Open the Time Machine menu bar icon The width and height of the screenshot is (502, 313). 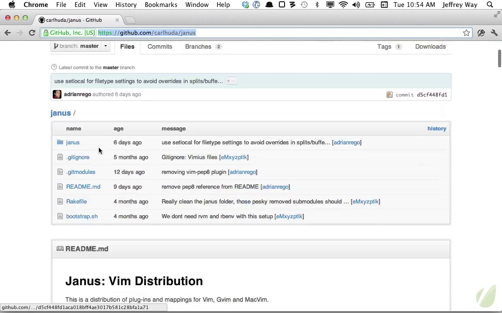pos(304,4)
